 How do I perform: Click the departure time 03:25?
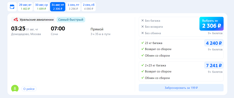point(18,28)
